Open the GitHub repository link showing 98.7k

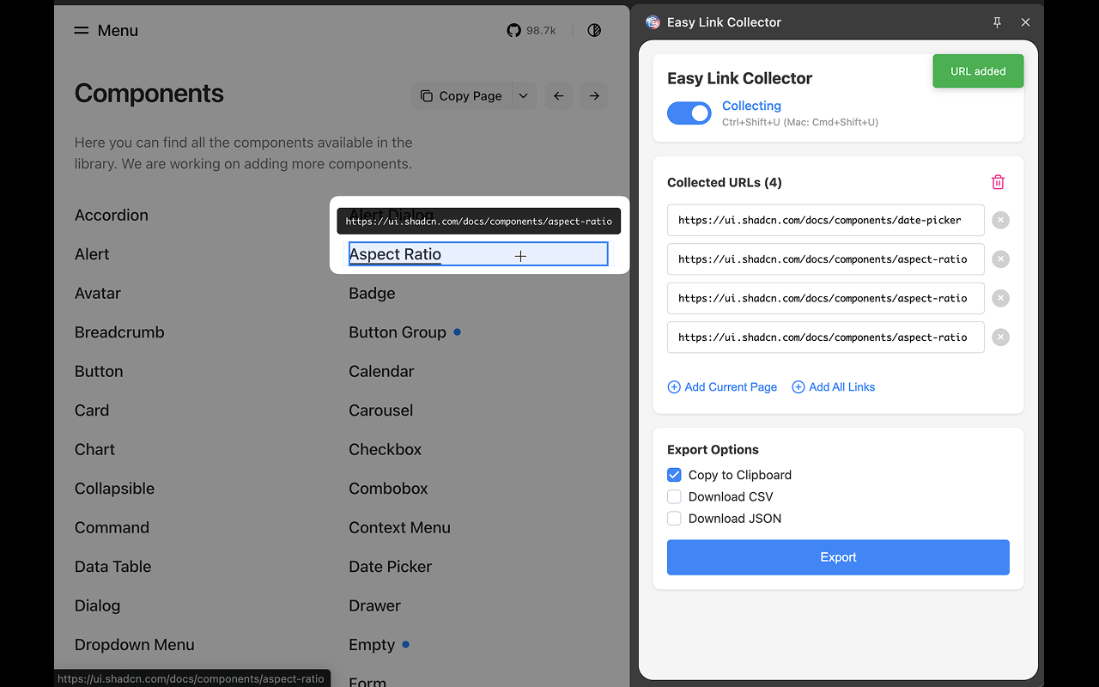pos(531,31)
